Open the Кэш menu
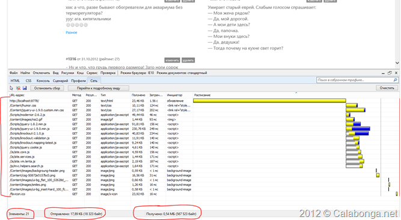Image resolution: width=401 pixels, height=220 pixels. click(81, 73)
